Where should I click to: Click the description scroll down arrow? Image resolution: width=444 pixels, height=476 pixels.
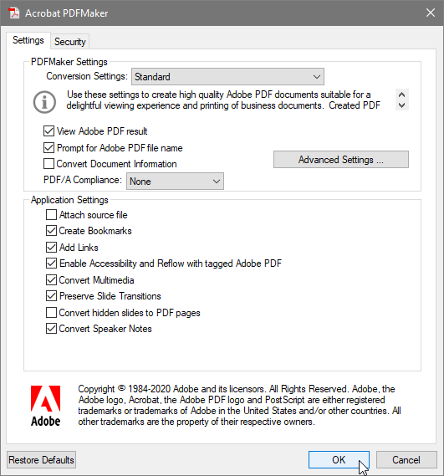pos(402,105)
